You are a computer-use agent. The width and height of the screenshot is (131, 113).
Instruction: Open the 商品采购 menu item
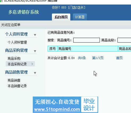click(14, 58)
